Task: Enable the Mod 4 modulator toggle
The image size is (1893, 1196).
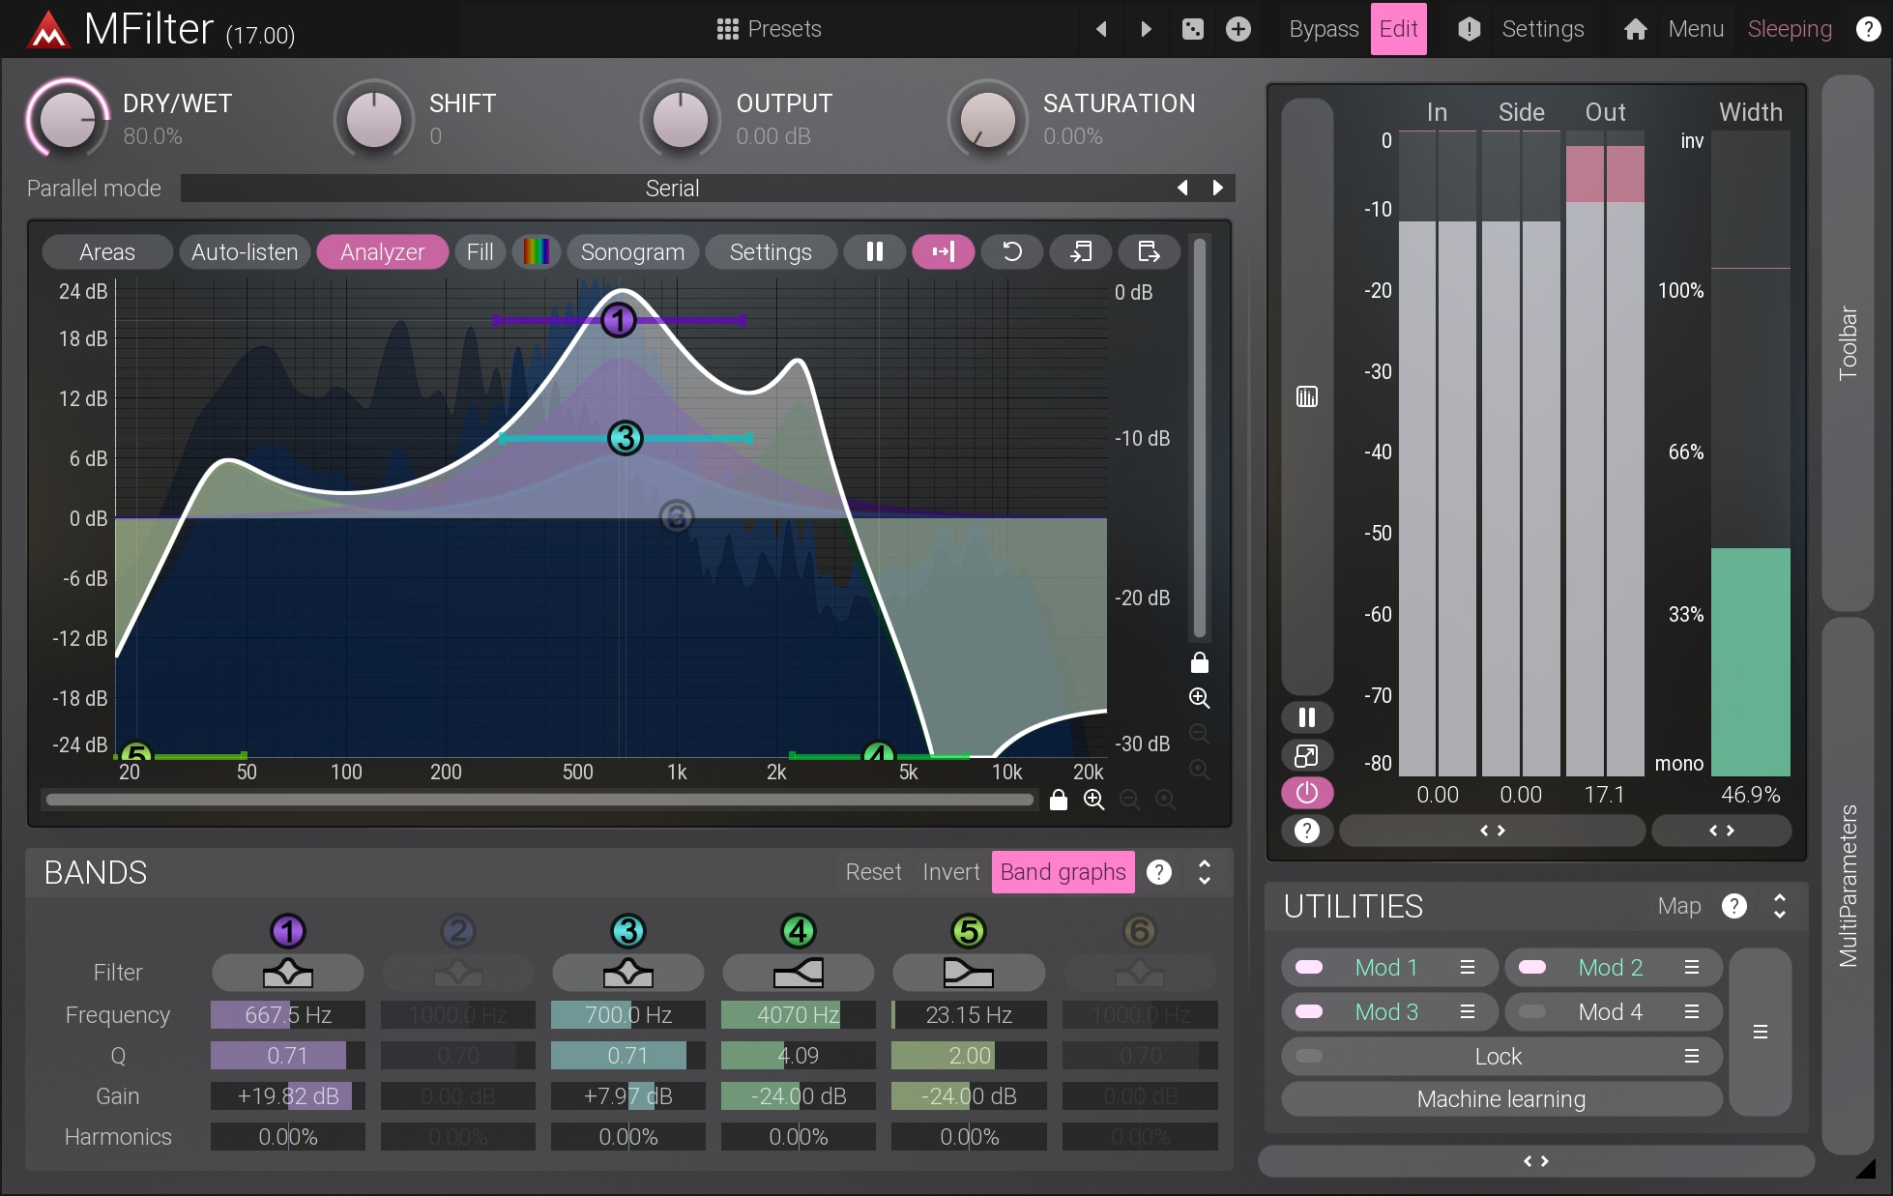Action: (1531, 1012)
